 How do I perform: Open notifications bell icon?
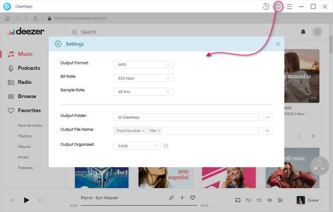[303, 32]
